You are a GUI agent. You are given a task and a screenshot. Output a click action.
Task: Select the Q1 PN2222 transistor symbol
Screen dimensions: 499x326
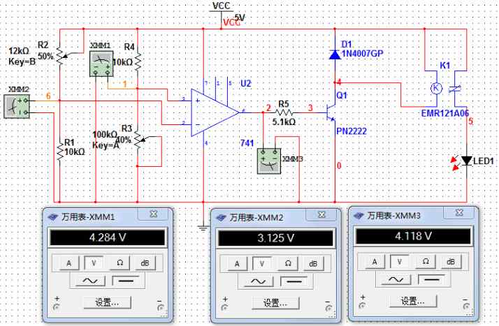331,113
